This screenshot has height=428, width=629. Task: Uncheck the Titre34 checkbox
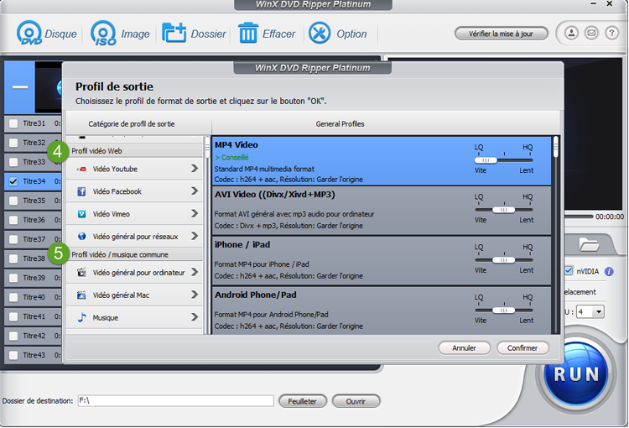tap(13, 181)
